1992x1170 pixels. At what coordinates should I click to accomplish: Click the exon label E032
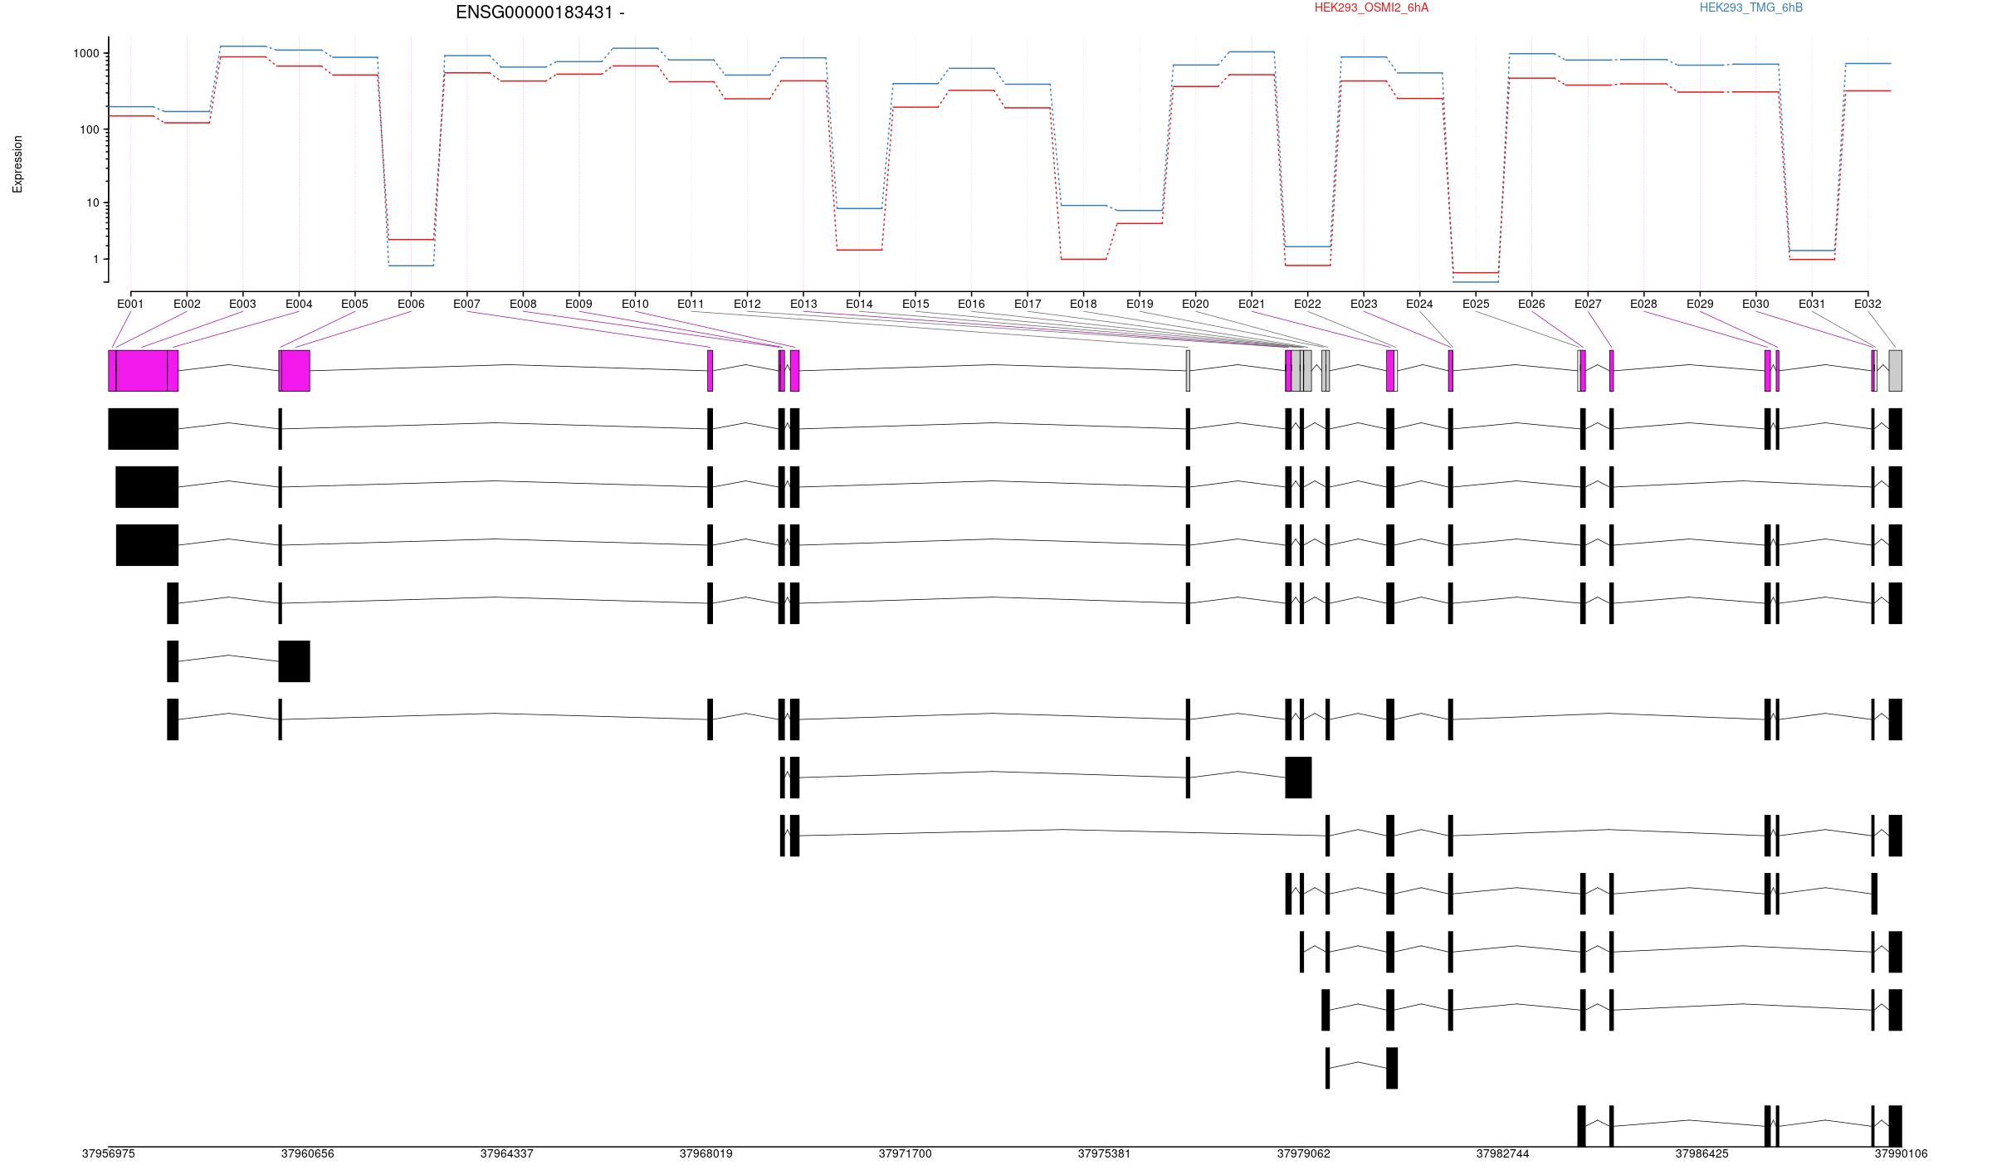[x=1867, y=304]
